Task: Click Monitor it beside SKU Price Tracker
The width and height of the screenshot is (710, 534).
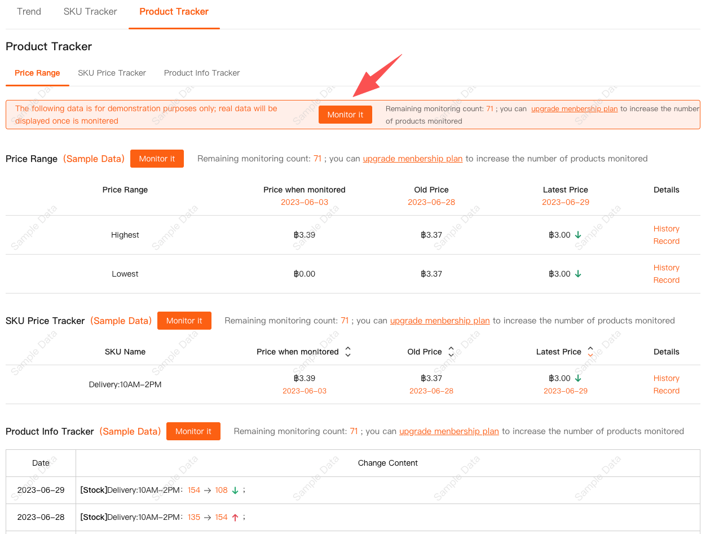Action: pos(184,321)
